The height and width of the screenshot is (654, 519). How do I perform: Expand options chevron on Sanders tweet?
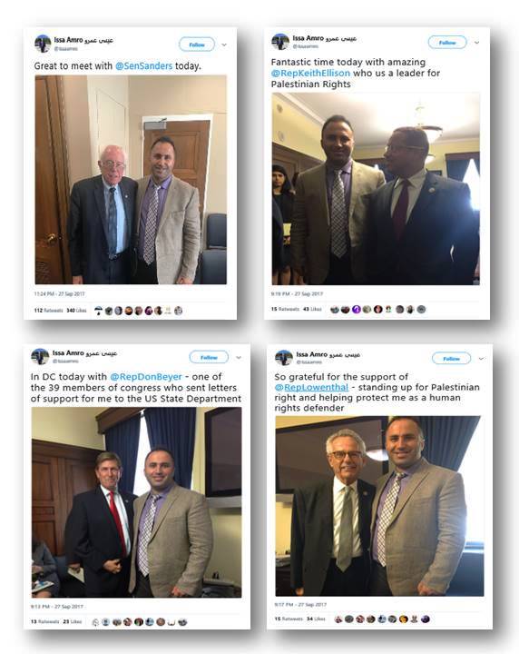coord(224,45)
